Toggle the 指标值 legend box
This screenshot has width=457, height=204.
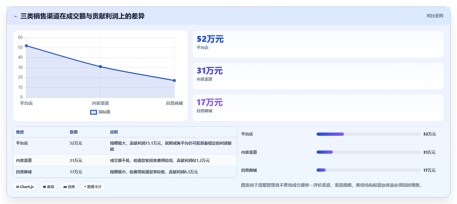93,112
